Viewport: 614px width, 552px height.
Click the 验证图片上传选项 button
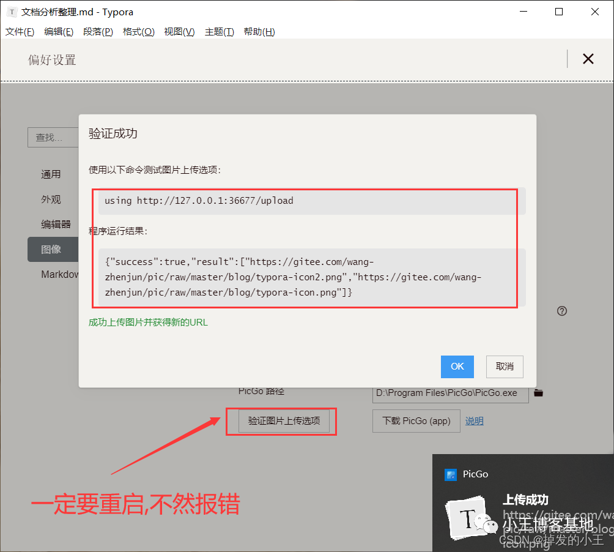click(284, 421)
